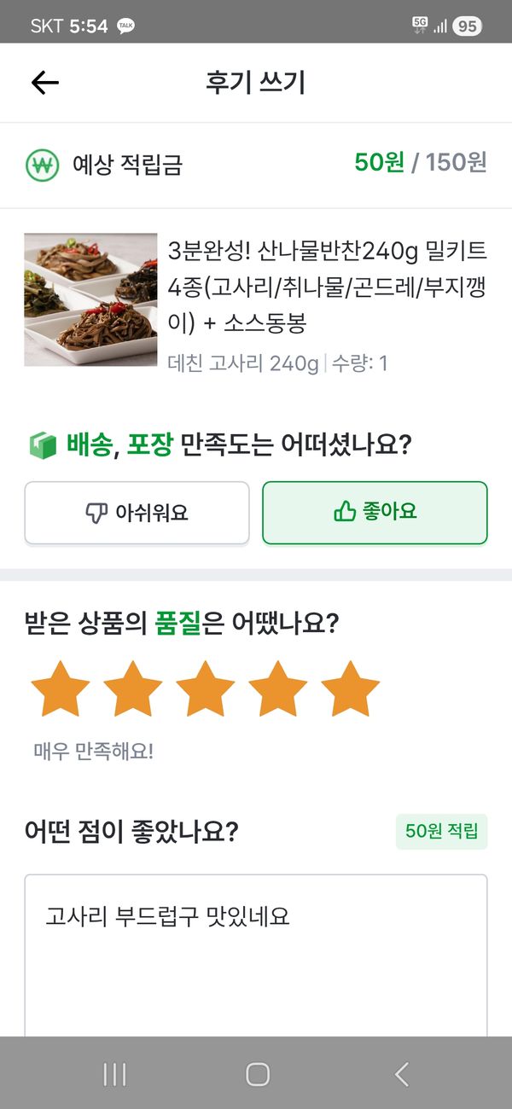Open the product thumbnail image
The image size is (512, 1109).
click(x=90, y=300)
